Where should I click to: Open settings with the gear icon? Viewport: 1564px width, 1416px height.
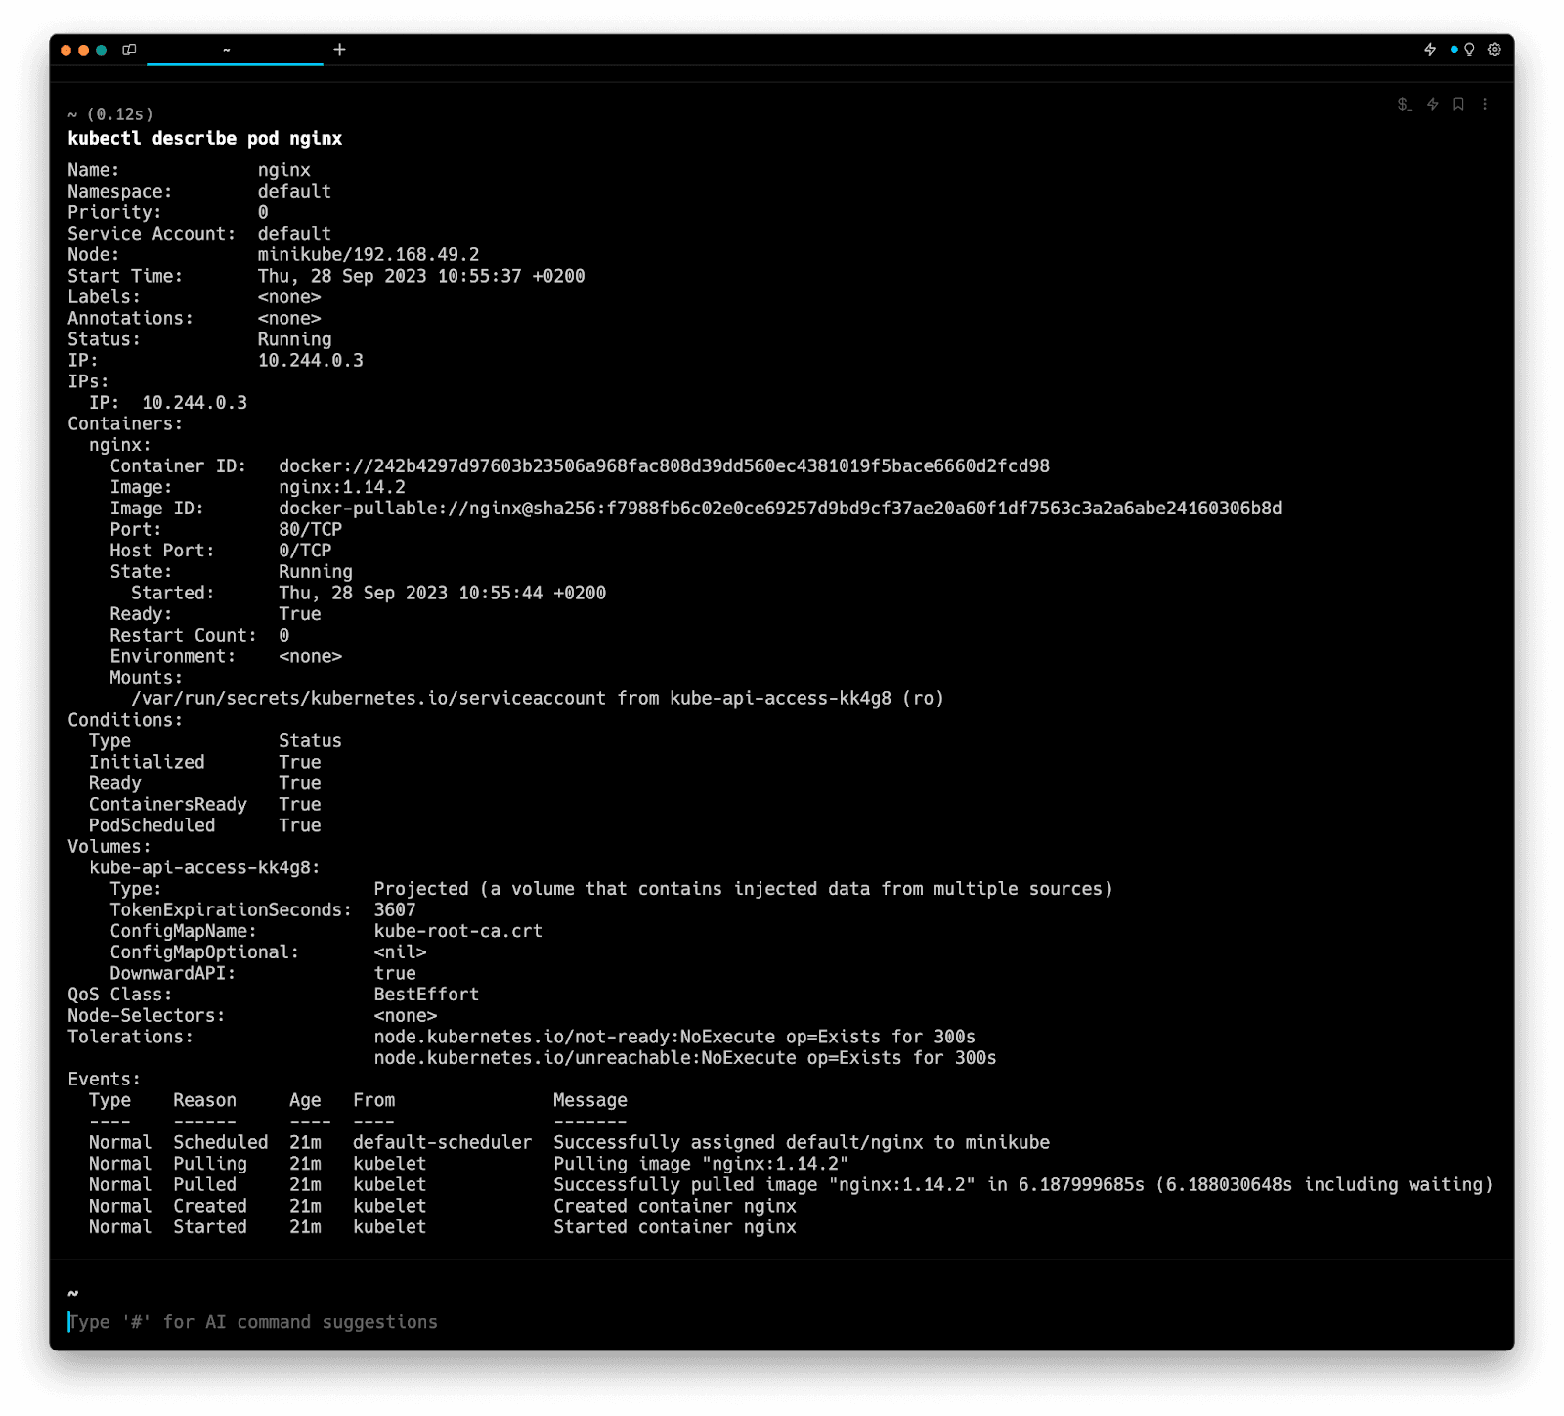[1495, 50]
